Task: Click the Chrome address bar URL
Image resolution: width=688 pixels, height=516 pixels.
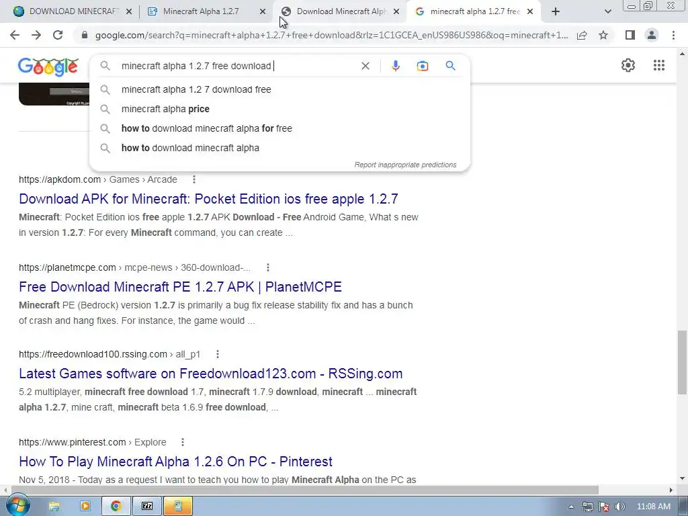Action: pyautogui.click(x=331, y=35)
